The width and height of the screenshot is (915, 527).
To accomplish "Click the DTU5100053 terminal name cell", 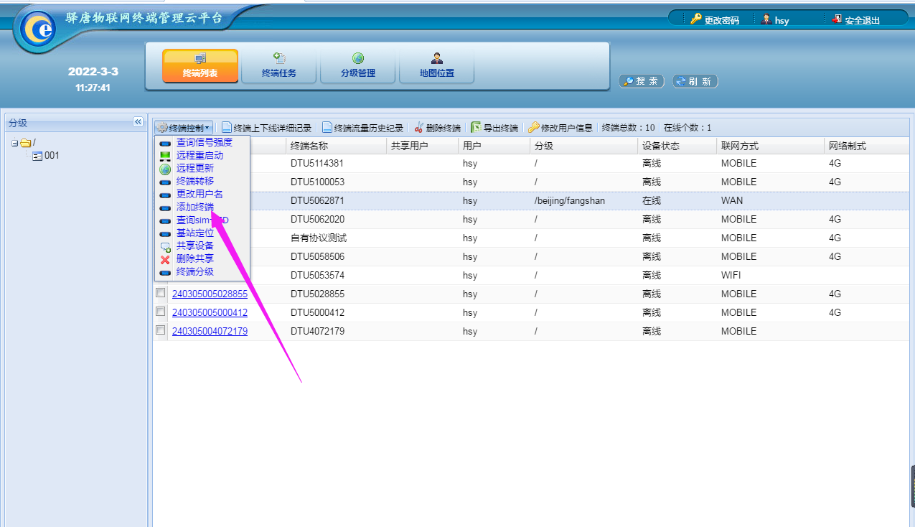I will point(317,182).
